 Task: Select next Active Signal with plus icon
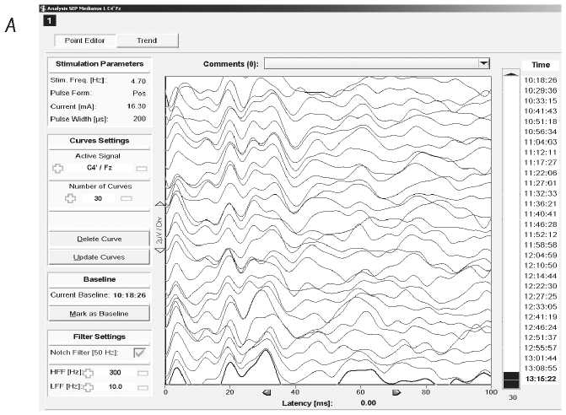point(57,168)
